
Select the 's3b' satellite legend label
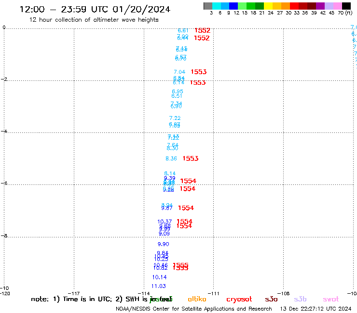(300, 299)
